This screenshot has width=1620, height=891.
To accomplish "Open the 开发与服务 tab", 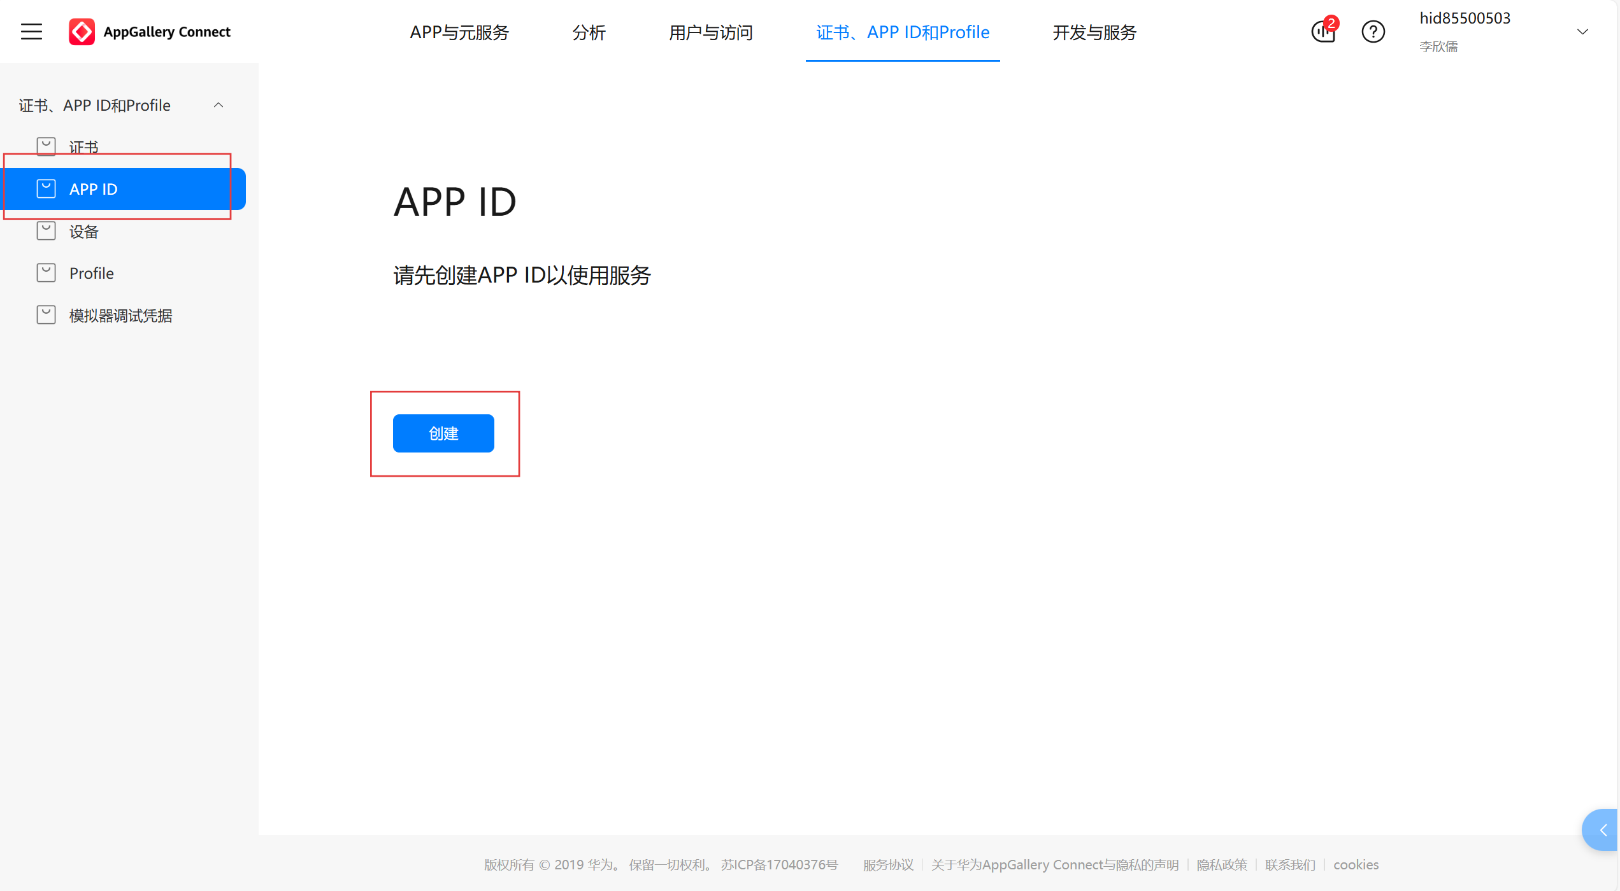I will point(1094,32).
